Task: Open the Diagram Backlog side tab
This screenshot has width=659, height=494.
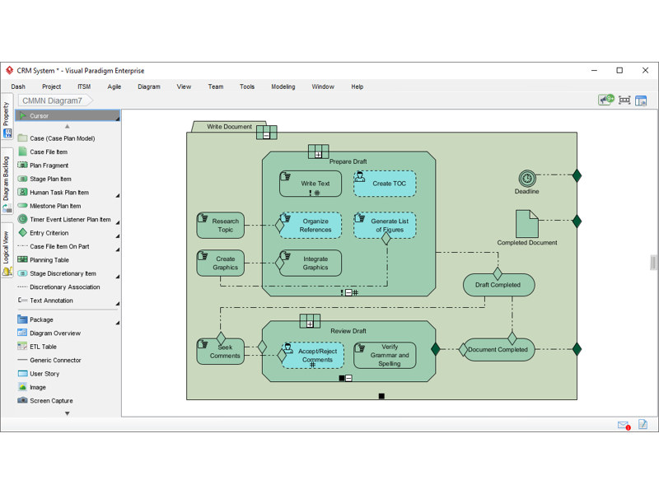Action: [7, 181]
